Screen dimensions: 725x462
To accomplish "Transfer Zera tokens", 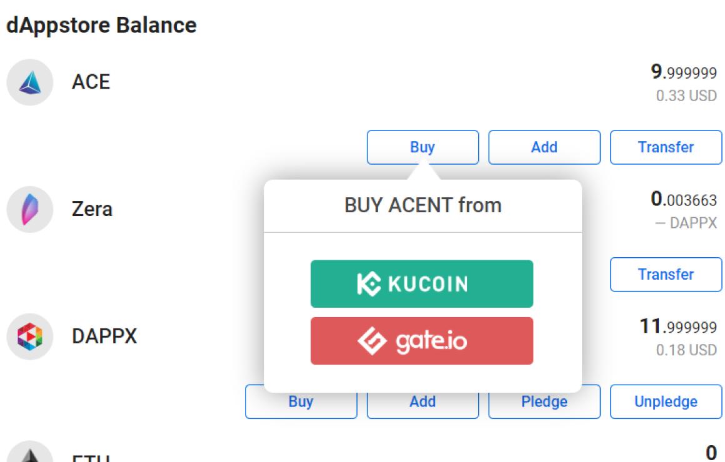I will tap(666, 275).
